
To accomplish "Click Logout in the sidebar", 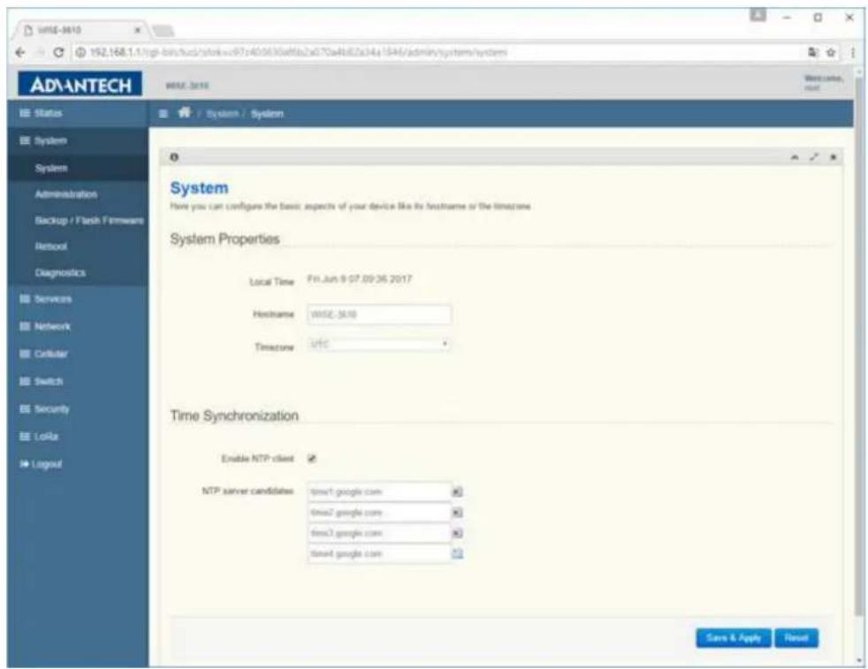I will [78, 464].
